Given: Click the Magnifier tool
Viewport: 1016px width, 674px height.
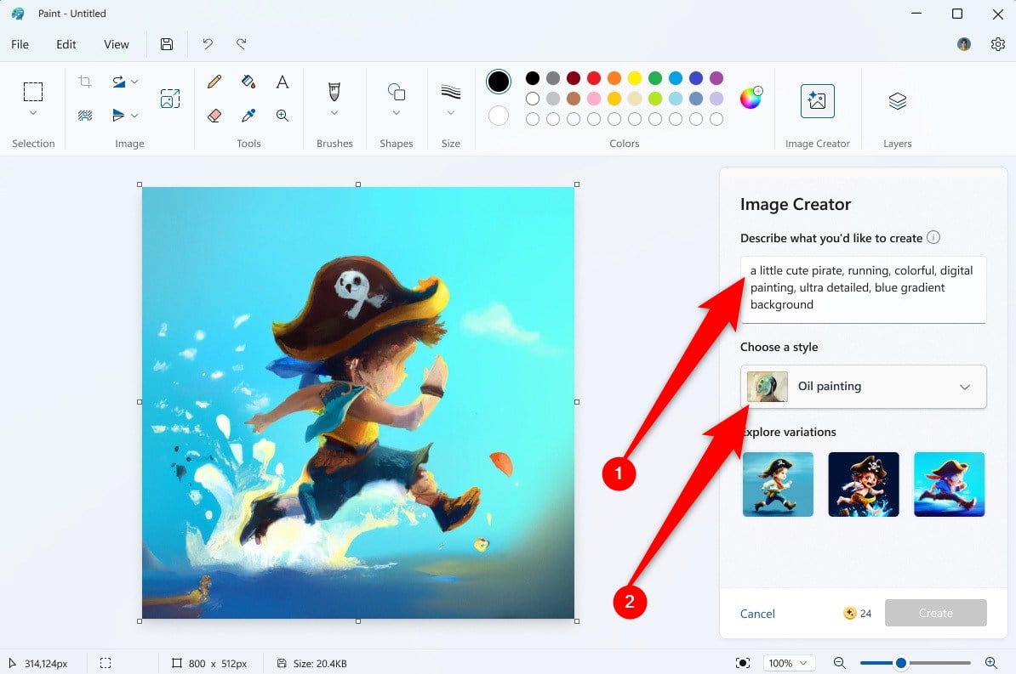Looking at the screenshot, I should pyautogui.click(x=282, y=116).
